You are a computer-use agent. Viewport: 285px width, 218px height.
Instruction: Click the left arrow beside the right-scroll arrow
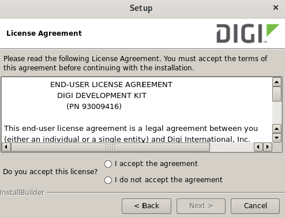(x=258, y=147)
